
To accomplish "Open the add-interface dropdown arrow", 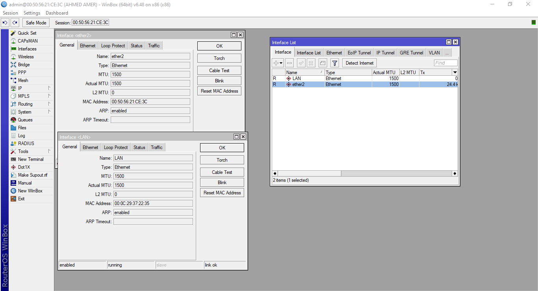I will click(280, 63).
